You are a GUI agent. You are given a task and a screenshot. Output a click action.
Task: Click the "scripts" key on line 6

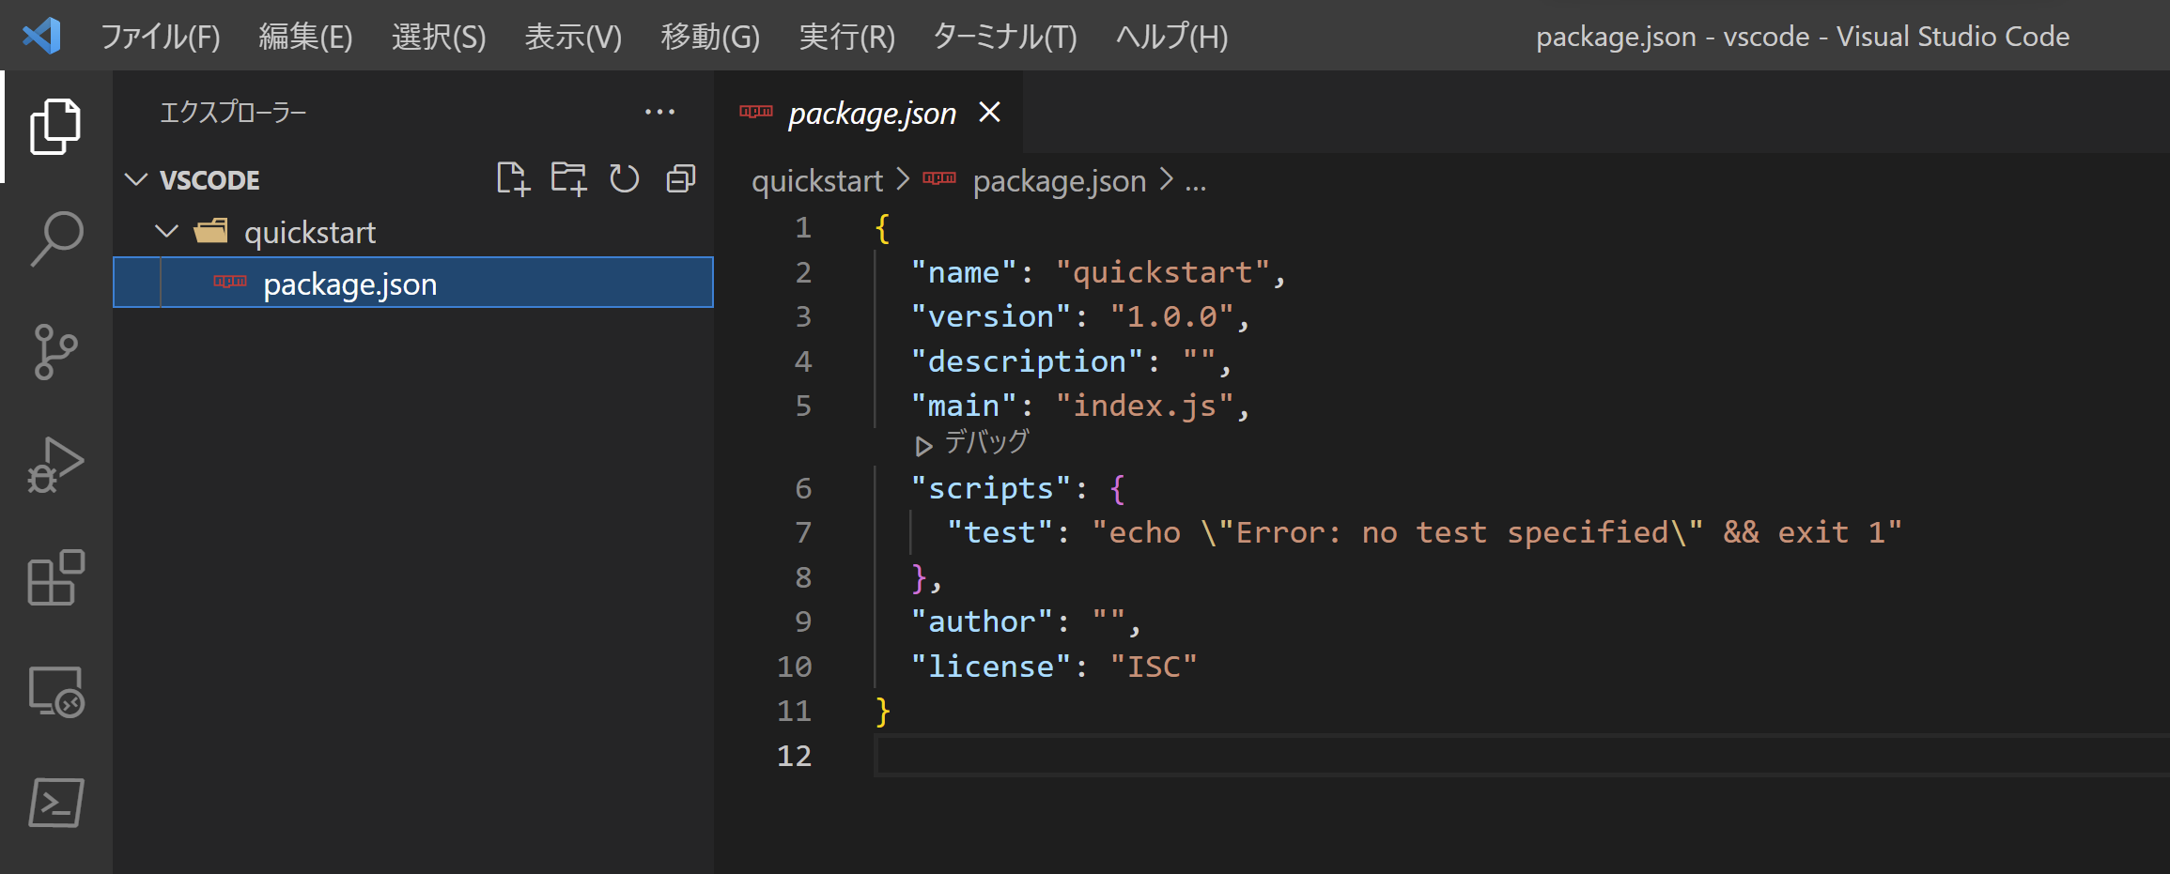(x=991, y=488)
